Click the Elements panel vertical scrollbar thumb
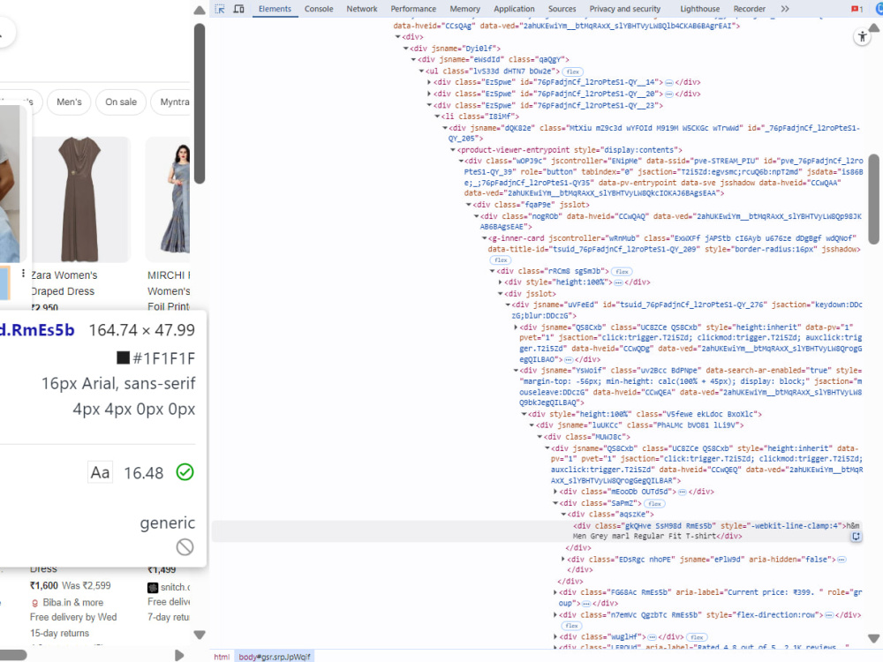The height and width of the screenshot is (662, 883). (874, 199)
